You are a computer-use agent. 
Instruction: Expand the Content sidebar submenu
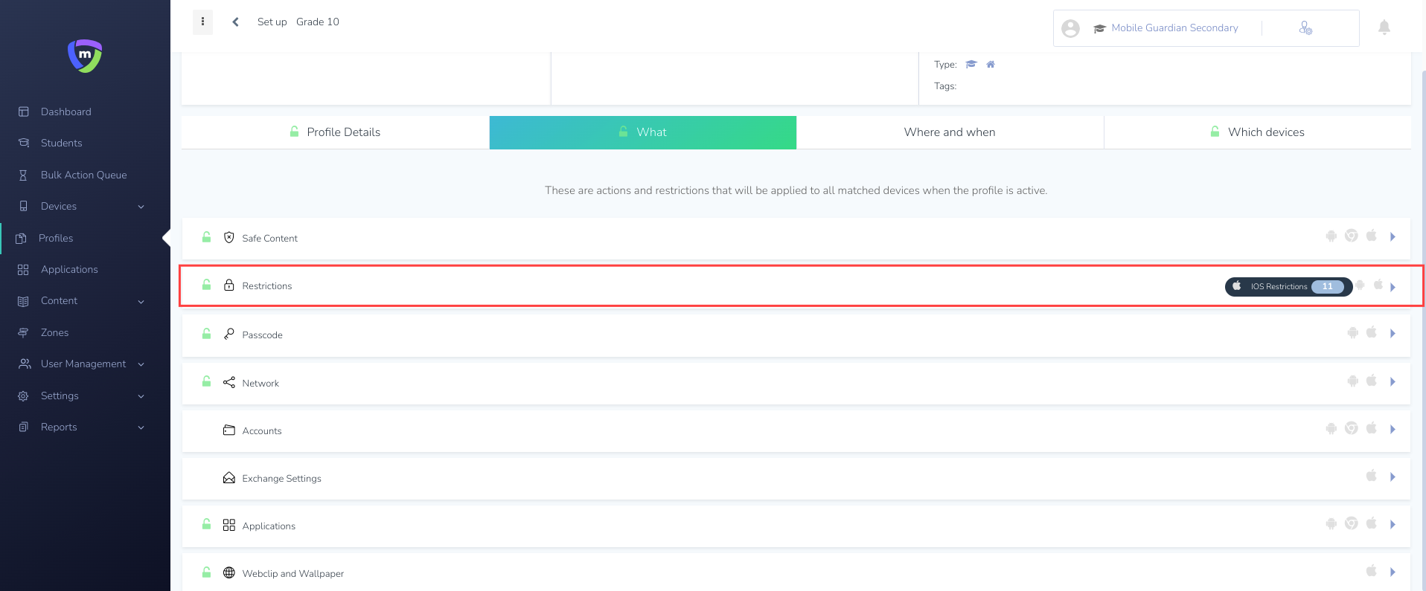(x=141, y=301)
